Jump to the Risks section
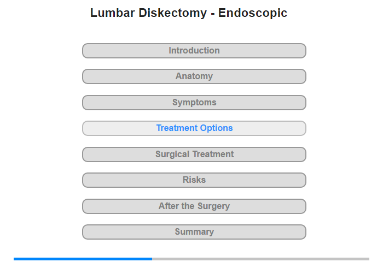 click(x=194, y=180)
